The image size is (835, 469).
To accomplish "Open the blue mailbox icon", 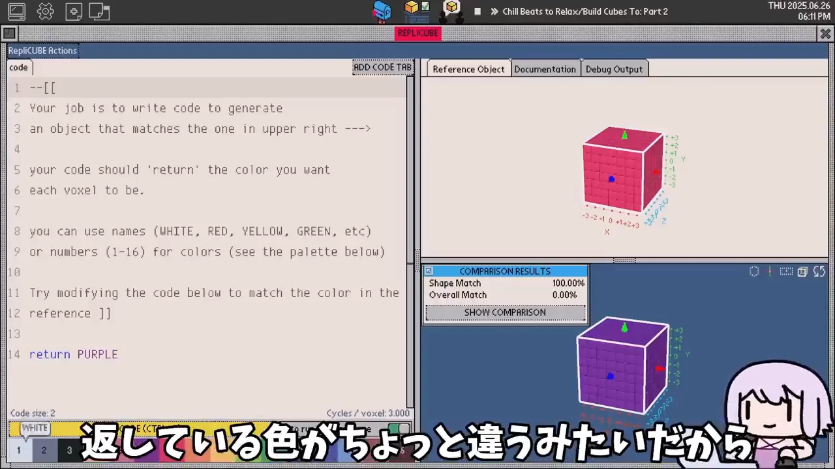I will click(382, 10).
